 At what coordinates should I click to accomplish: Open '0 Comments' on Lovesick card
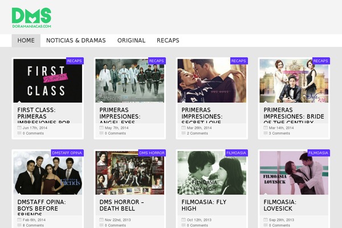tap(279, 225)
